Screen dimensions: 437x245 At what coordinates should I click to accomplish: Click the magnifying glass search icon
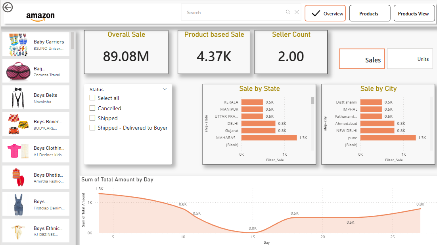288,12
